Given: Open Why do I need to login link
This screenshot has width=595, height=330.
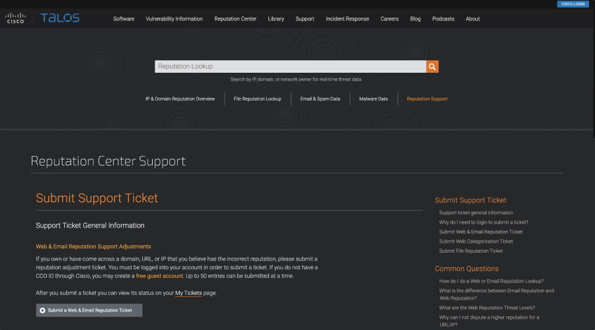Looking at the screenshot, I should (x=483, y=222).
